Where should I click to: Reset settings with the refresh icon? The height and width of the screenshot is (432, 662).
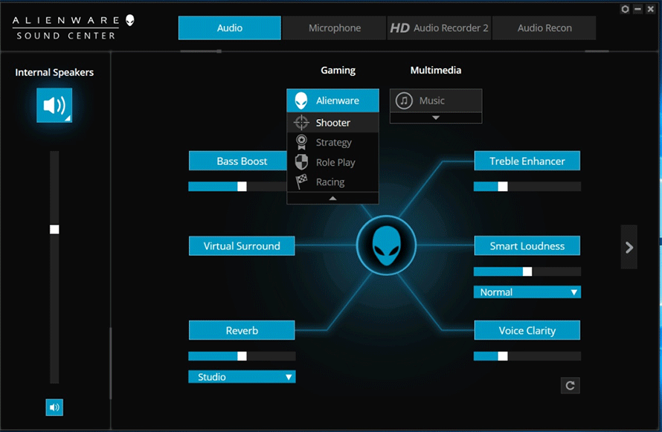coord(570,385)
